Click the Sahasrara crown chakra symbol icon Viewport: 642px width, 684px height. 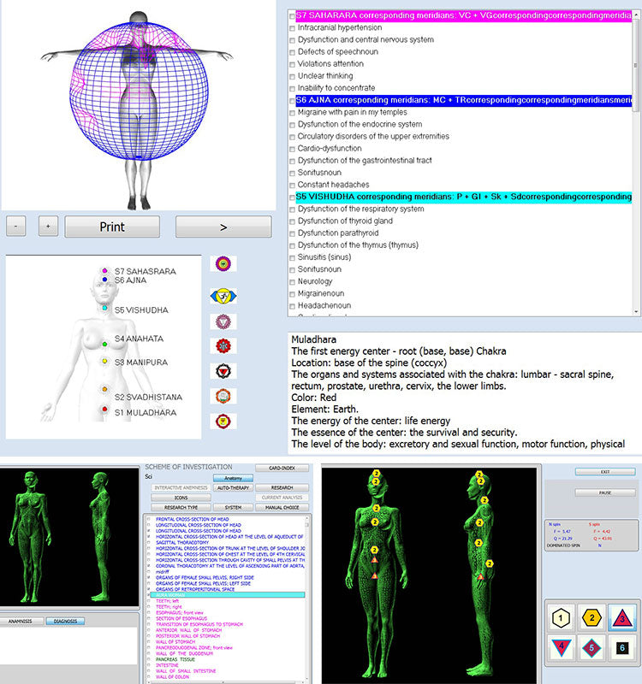click(224, 264)
